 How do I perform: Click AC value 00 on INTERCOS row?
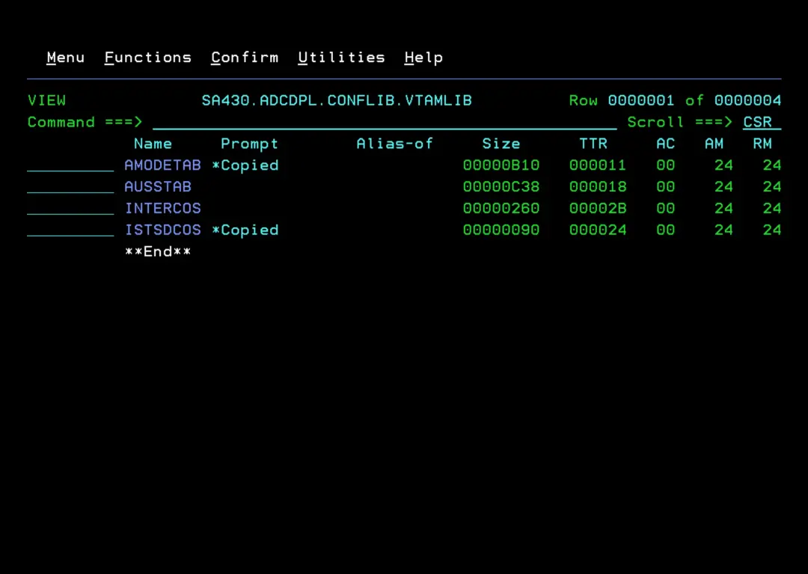[x=666, y=209]
